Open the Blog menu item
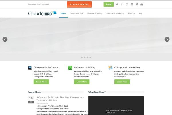 (140, 13)
